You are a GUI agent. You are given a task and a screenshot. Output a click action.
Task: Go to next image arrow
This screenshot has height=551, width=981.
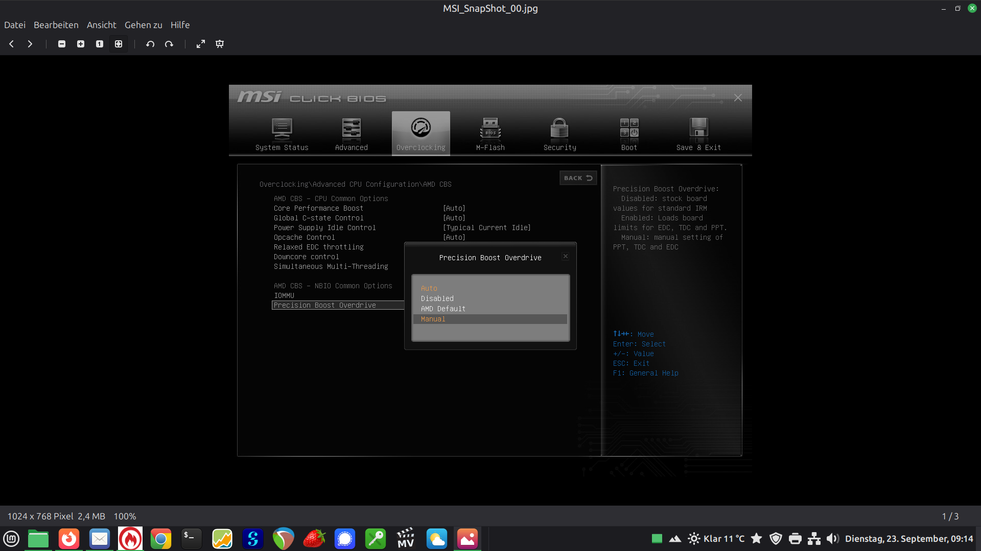tap(30, 44)
